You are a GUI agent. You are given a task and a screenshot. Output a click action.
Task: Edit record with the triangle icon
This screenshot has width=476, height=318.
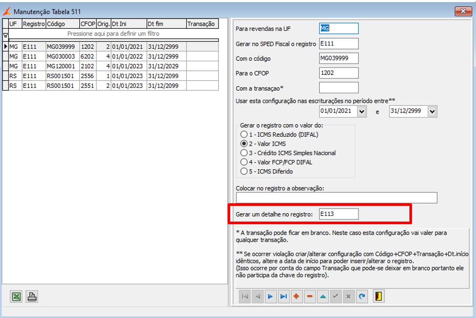point(323,297)
